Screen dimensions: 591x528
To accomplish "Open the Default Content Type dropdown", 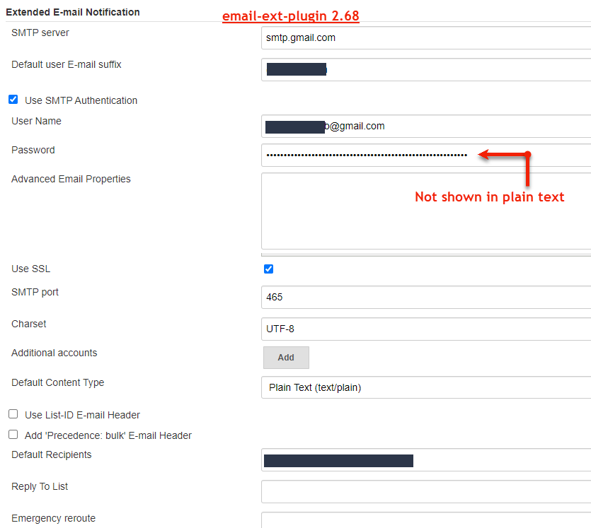I will coord(425,387).
